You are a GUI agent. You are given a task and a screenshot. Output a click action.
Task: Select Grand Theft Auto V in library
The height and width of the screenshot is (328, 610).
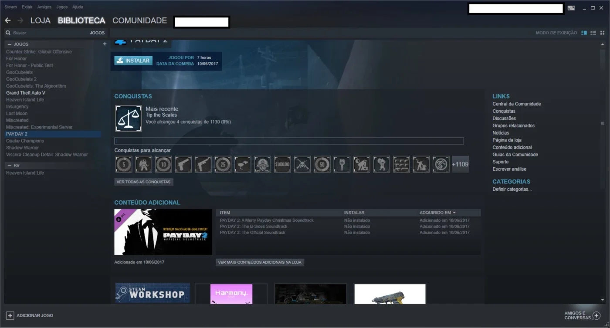click(26, 93)
